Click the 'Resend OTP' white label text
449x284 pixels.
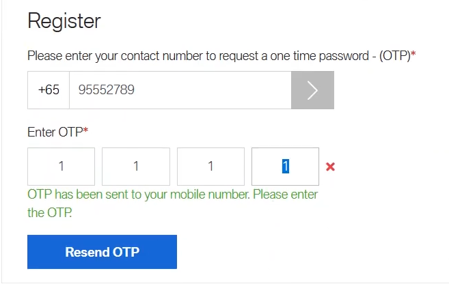point(103,252)
